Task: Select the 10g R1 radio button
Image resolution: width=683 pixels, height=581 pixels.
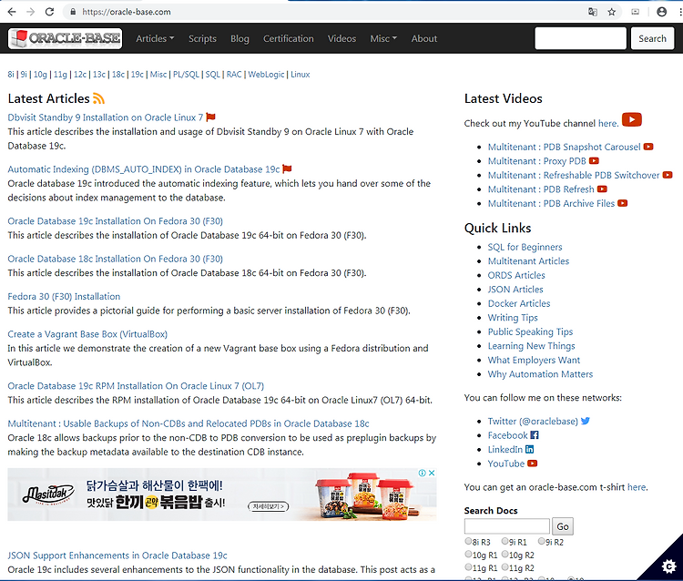Action: [x=468, y=554]
